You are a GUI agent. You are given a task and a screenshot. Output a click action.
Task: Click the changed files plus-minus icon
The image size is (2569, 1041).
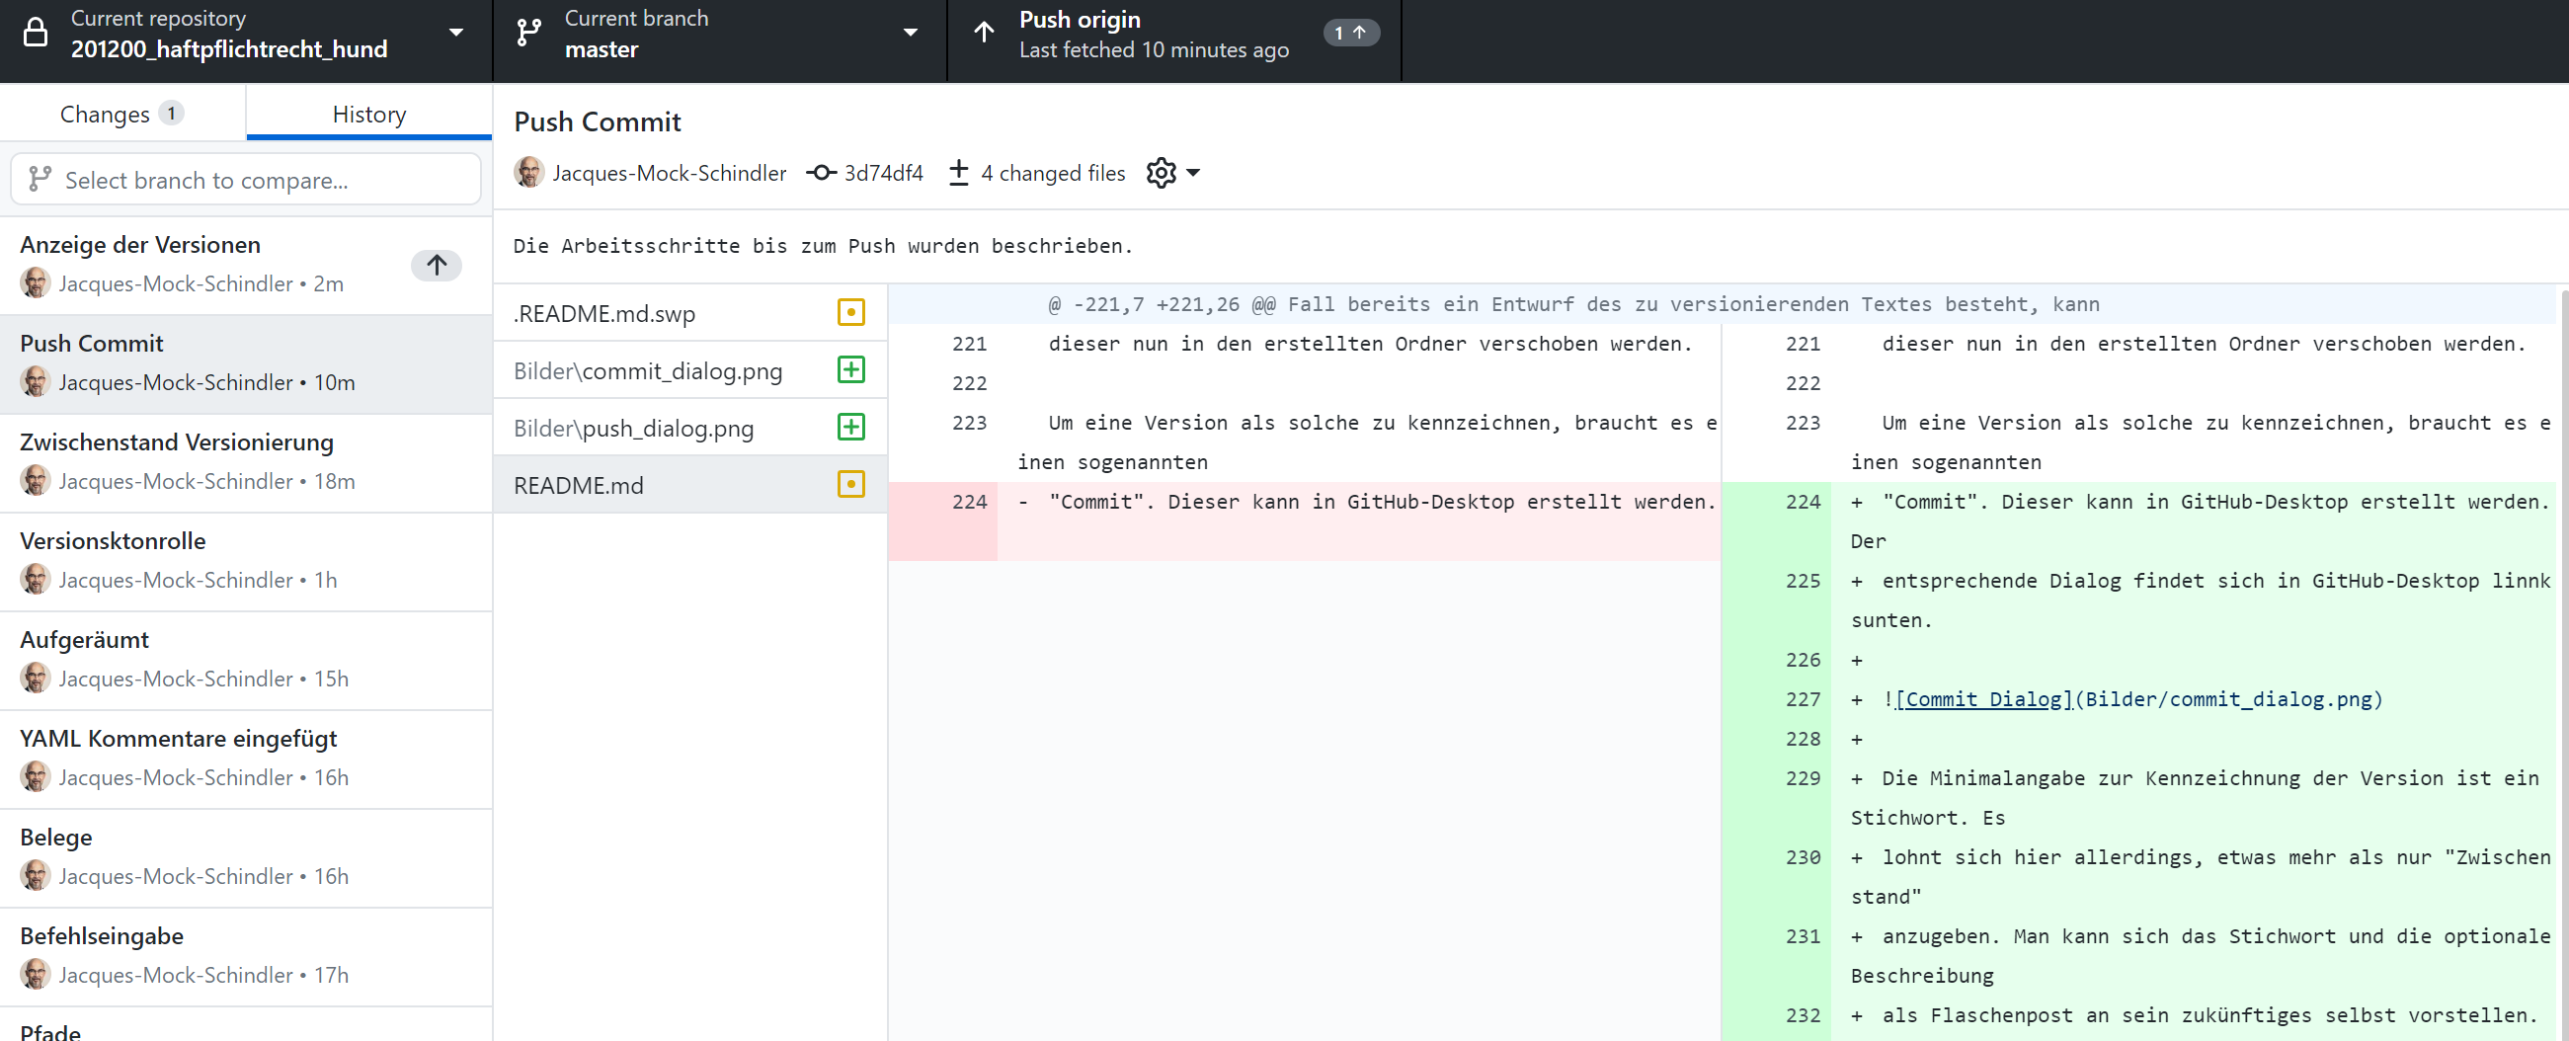click(958, 173)
